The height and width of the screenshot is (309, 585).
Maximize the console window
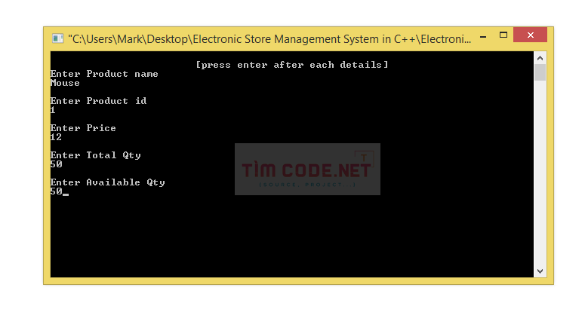tap(503, 35)
